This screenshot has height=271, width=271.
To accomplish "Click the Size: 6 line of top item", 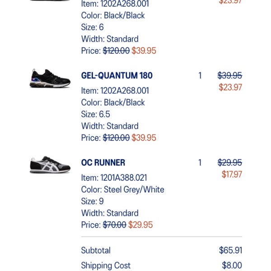I will pyautogui.click(x=93, y=27).
